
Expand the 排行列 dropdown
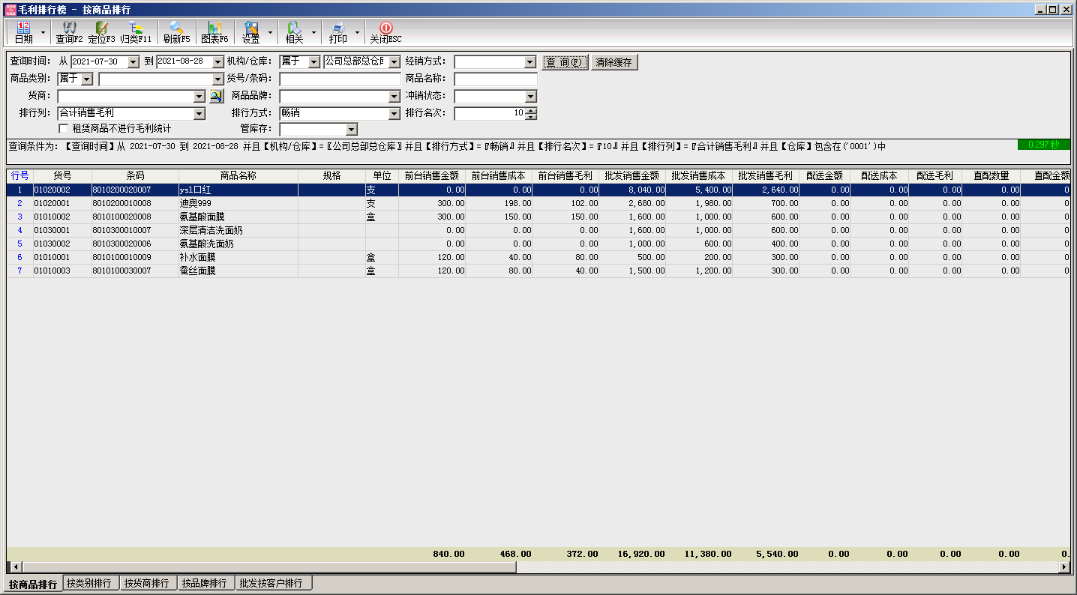point(199,114)
